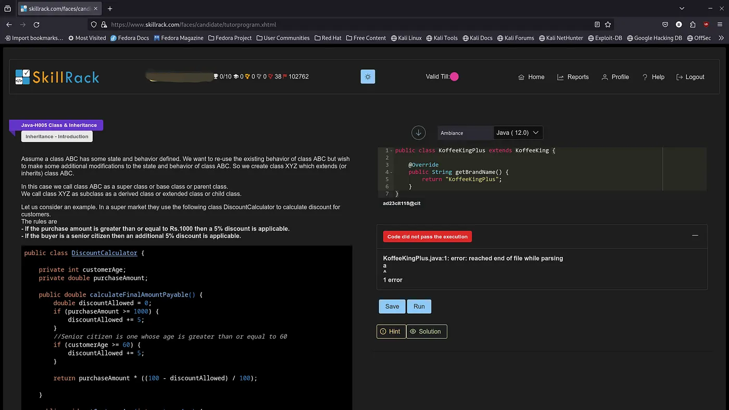Viewport: 729px width, 410px height.
Task: Click the Java-H005 Class & Inheritance tag
Action: click(59, 125)
